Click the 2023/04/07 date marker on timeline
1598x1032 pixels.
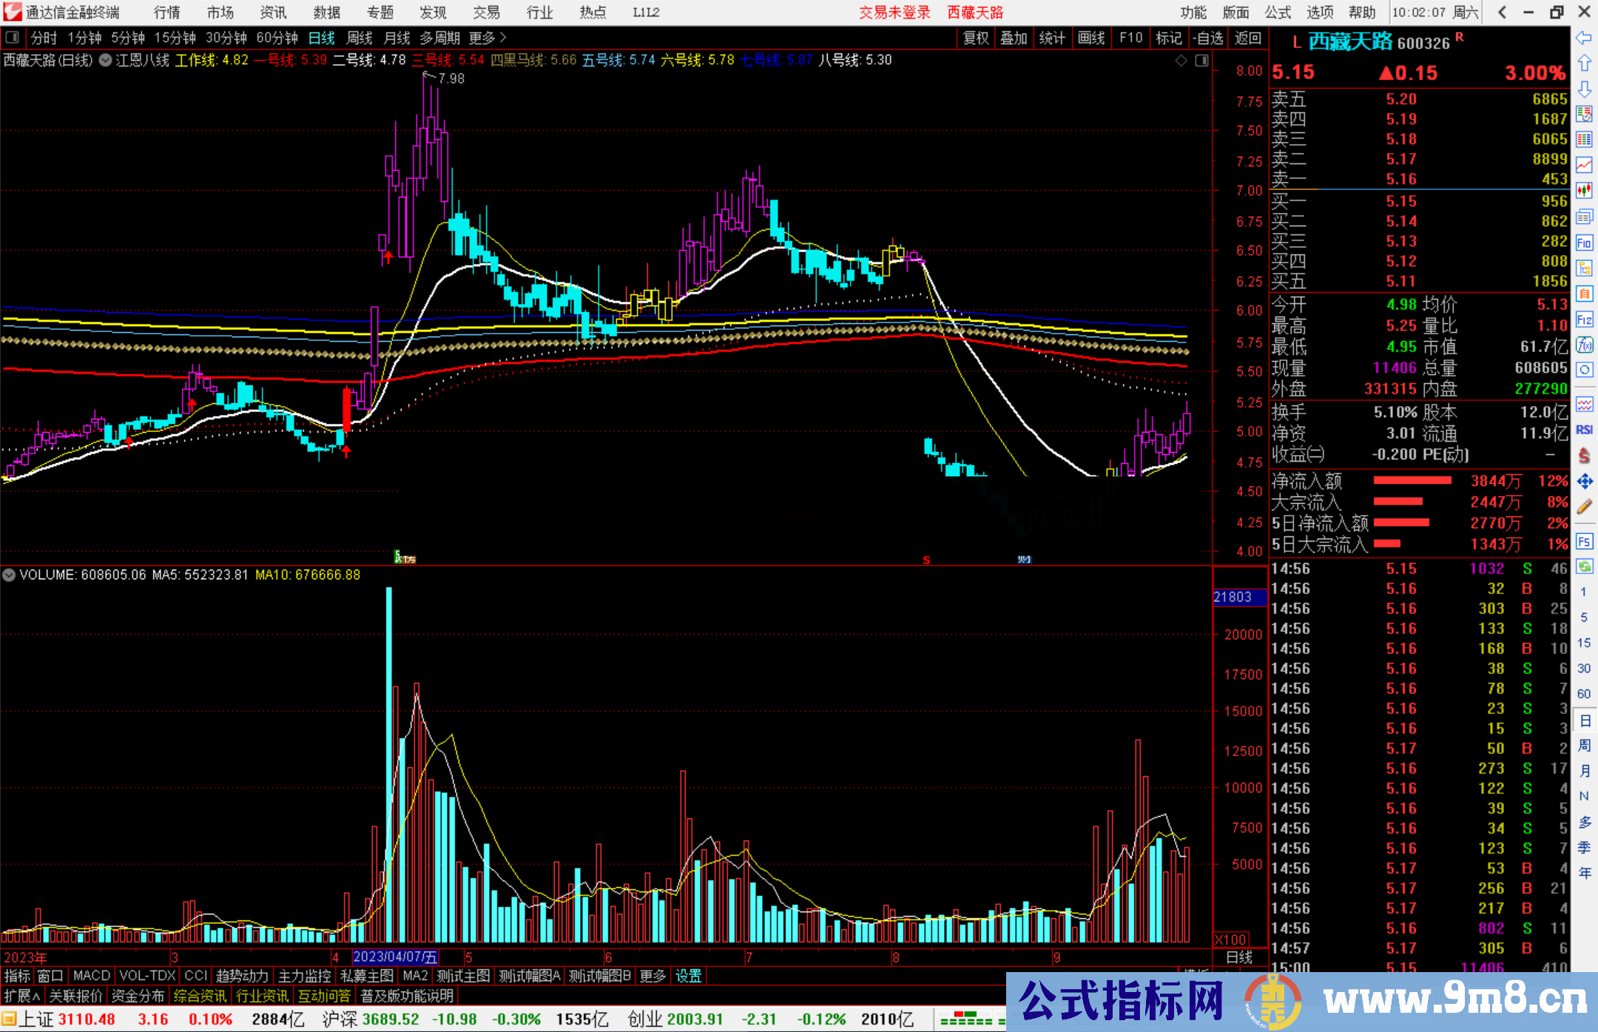click(396, 957)
